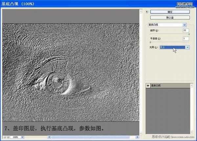Click the 确定 (OK) button
The width and height of the screenshot is (197, 141).
170,12
